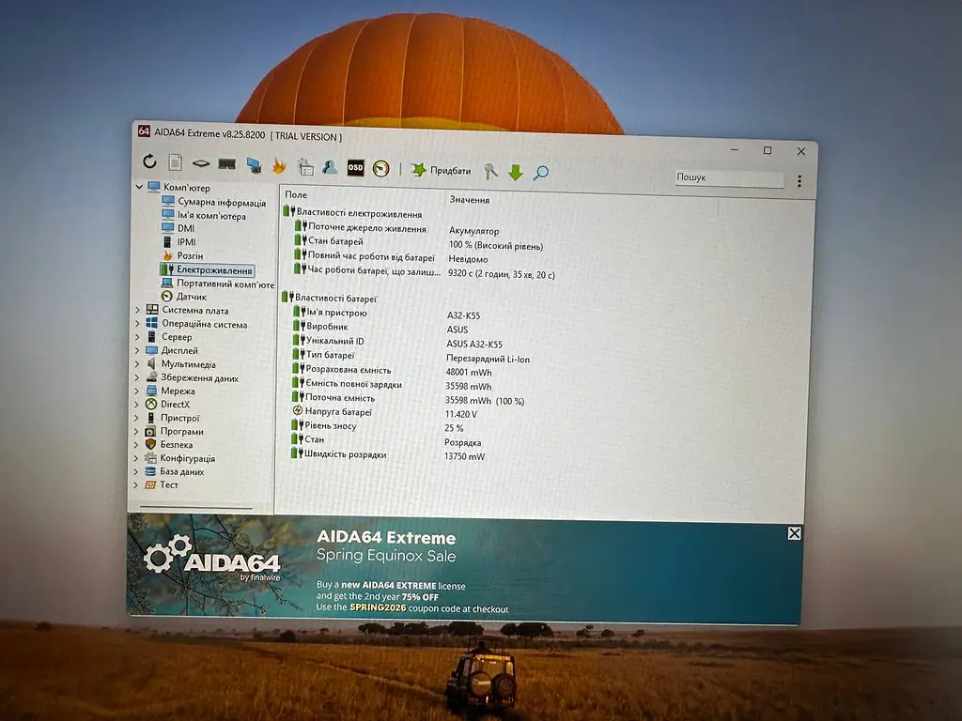Click the memory benchmark RAM icon

(227, 164)
